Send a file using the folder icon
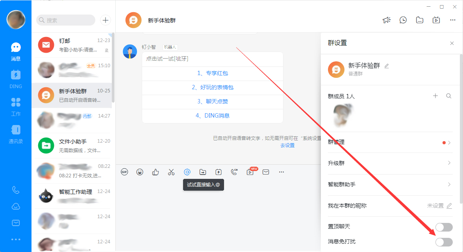Viewport: 463px width, 252px height. coord(203,172)
